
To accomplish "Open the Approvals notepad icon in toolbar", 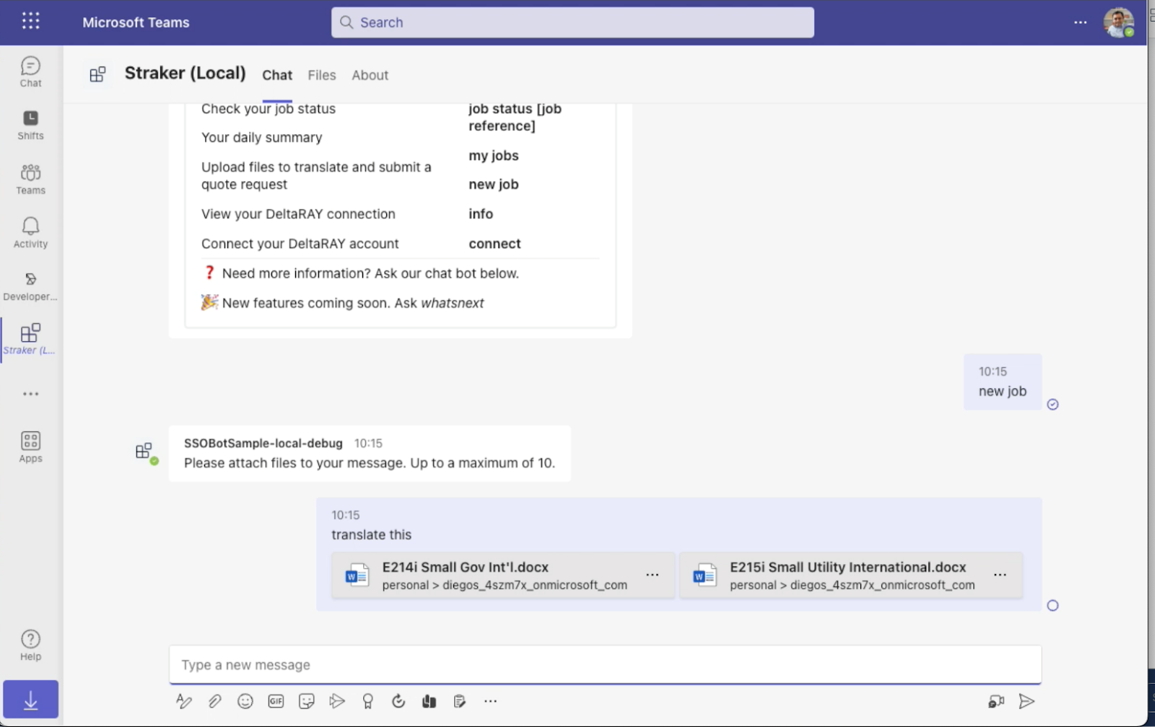I will click(x=460, y=701).
